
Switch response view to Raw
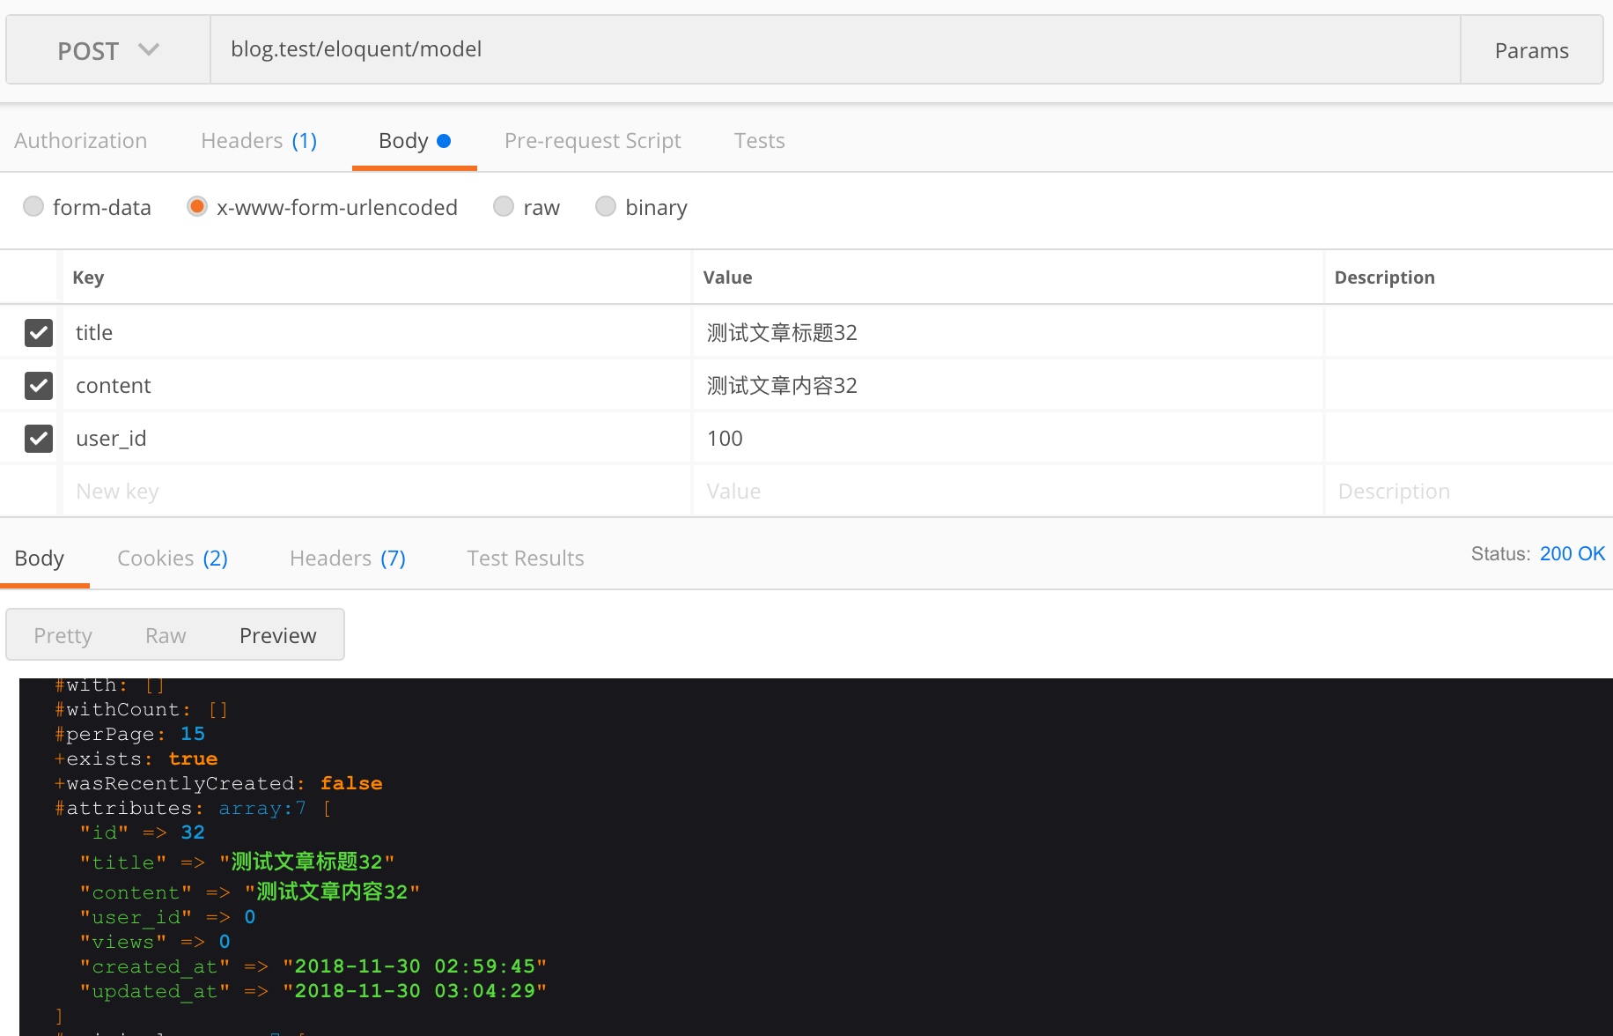[166, 635]
